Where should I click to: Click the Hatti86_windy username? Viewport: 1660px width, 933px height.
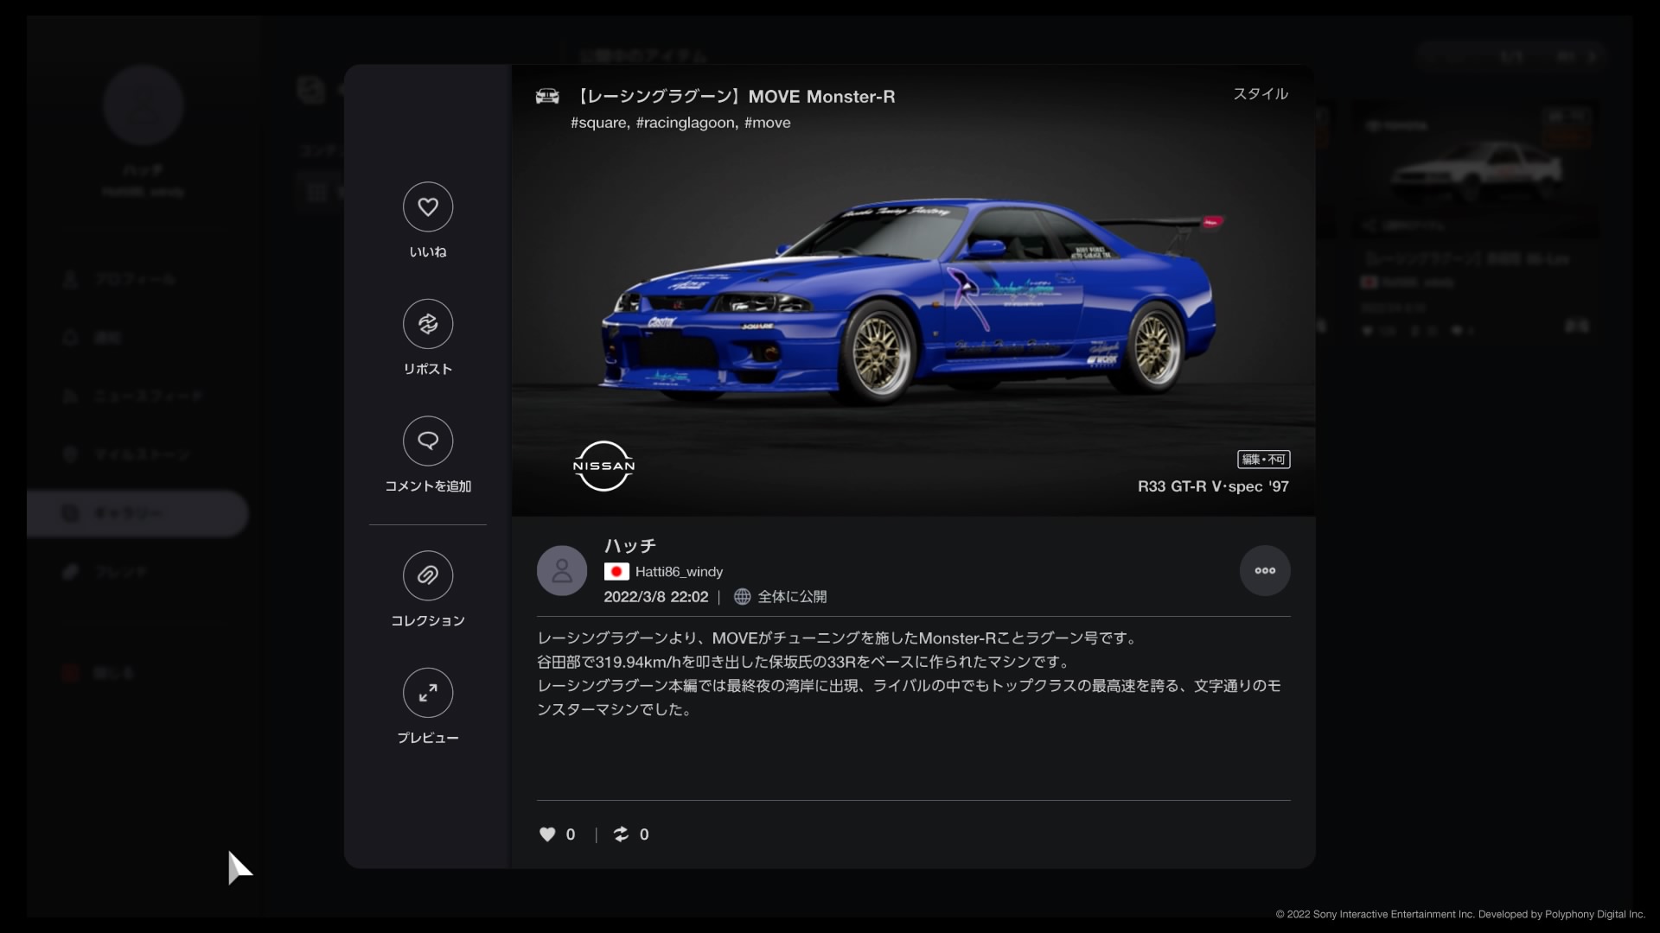(x=679, y=572)
